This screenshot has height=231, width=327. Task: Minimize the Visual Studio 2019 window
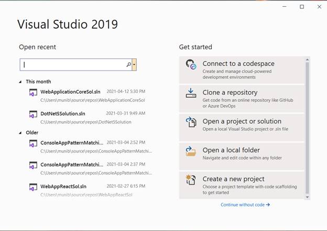click(284, 7)
